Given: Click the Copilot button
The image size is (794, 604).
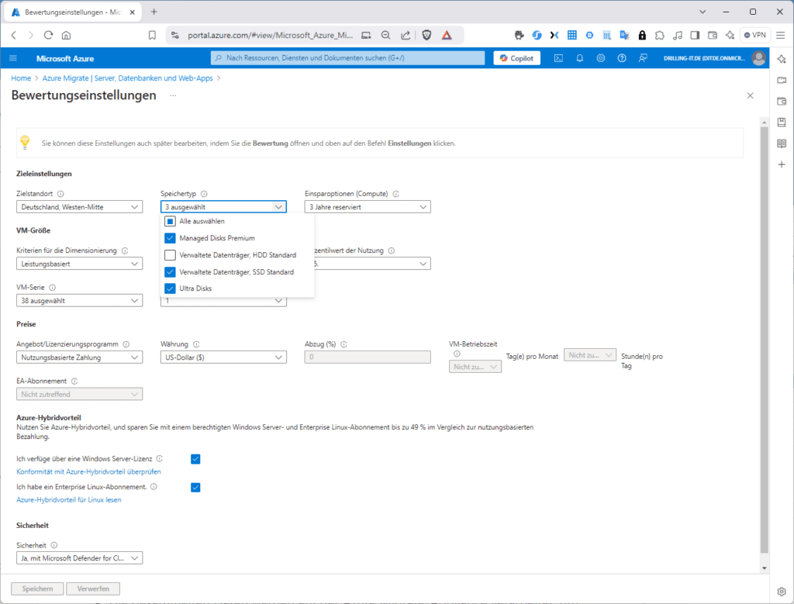Looking at the screenshot, I should [517, 58].
